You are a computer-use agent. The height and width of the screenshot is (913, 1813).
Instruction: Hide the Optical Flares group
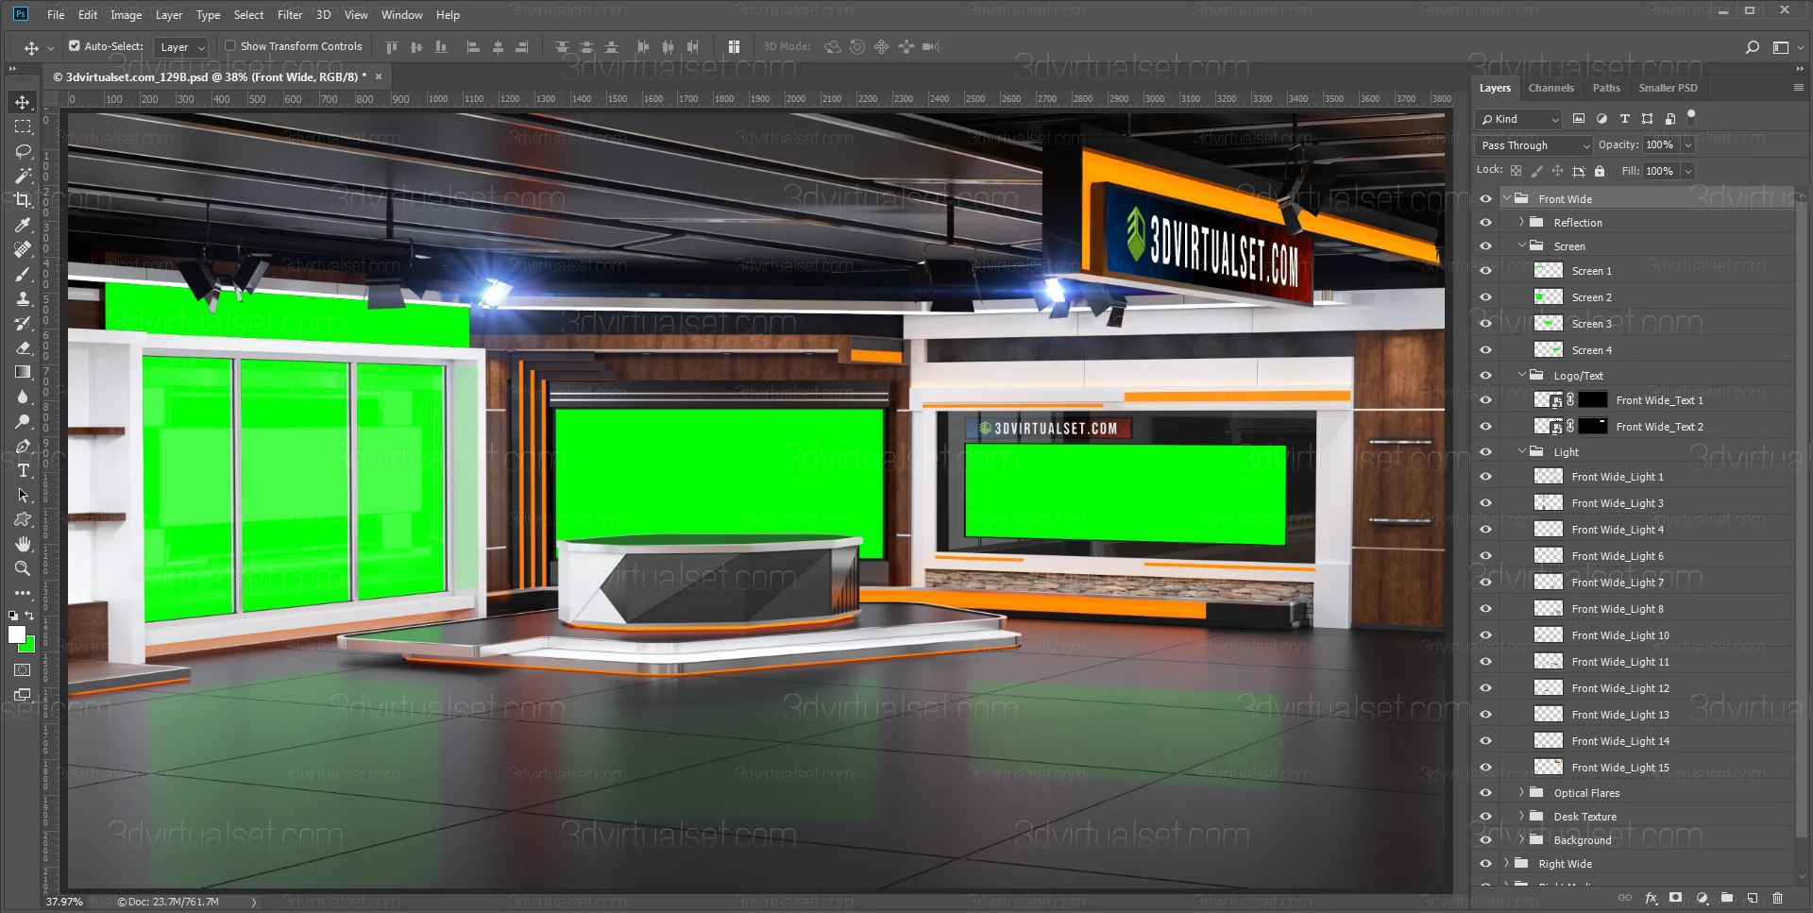(x=1486, y=793)
